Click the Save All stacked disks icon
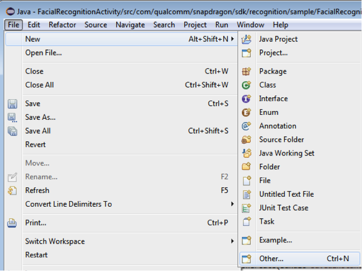Viewport: 362px width, 271px height. (x=13, y=131)
